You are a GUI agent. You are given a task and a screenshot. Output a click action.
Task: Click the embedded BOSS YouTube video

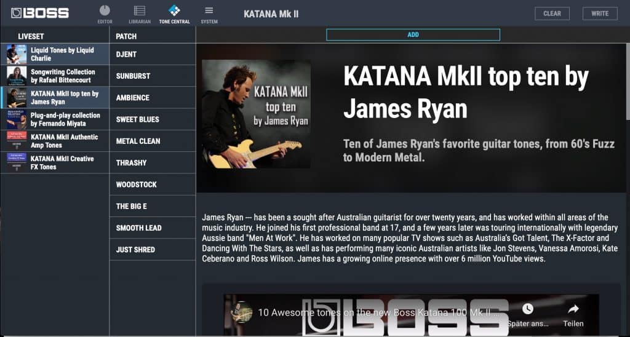coord(412,315)
